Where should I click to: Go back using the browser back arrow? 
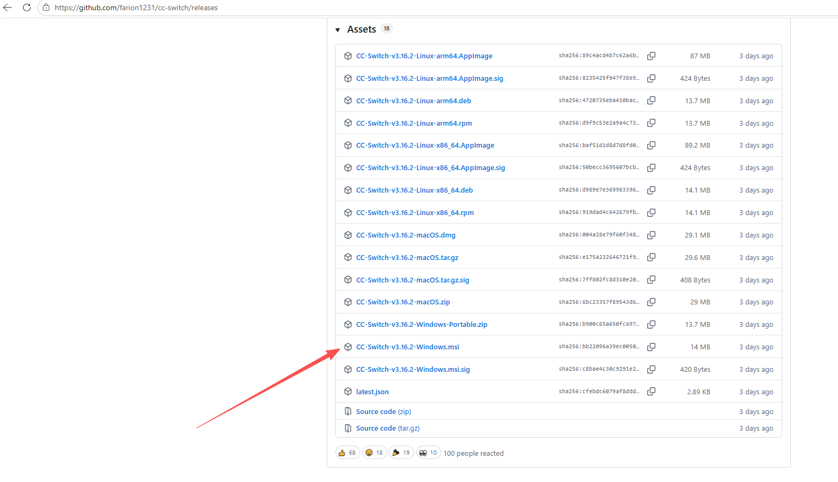8,7
